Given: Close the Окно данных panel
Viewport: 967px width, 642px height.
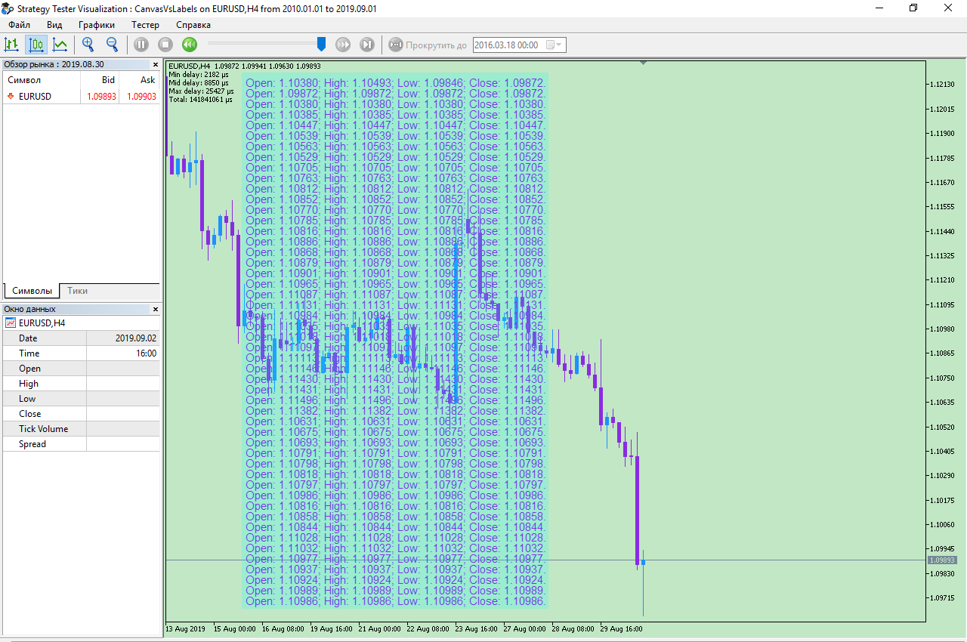Looking at the screenshot, I should (155, 309).
